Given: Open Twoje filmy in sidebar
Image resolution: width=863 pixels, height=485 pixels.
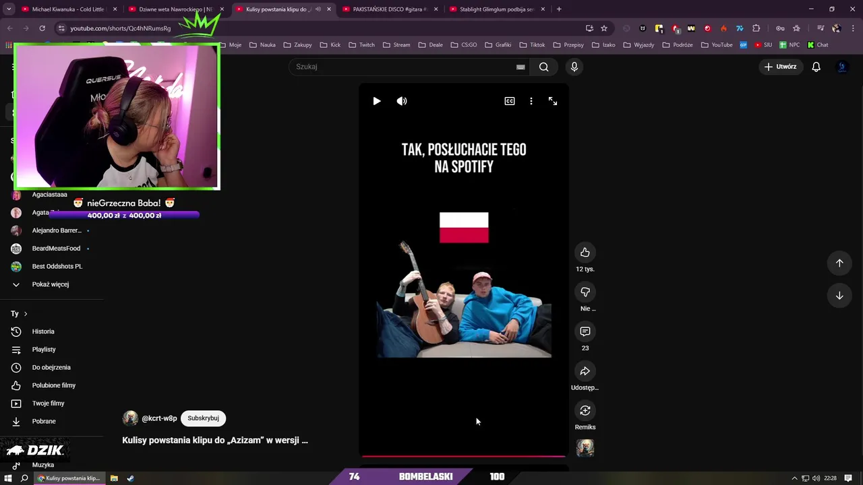Looking at the screenshot, I should (x=49, y=403).
